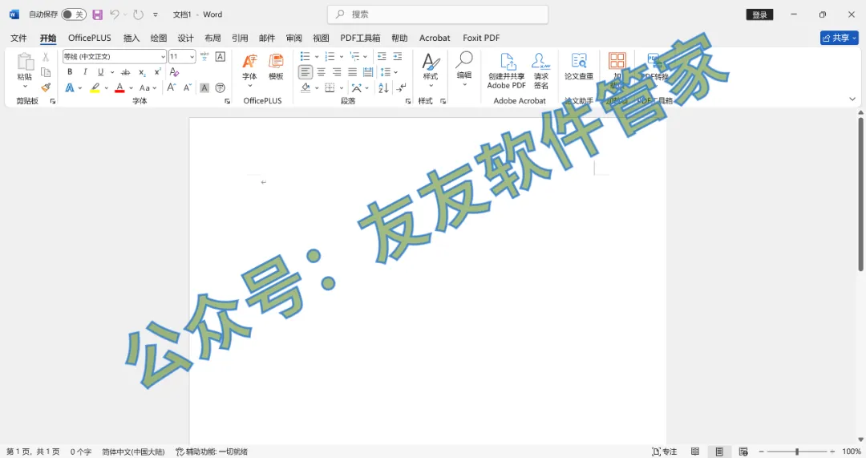The image size is (866, 458).
Task: Apply the red font color swatch
Action: [x=119, y=88]
